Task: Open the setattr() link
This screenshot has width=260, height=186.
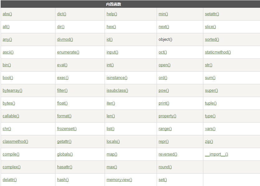Action: click(x=212, y=14)
